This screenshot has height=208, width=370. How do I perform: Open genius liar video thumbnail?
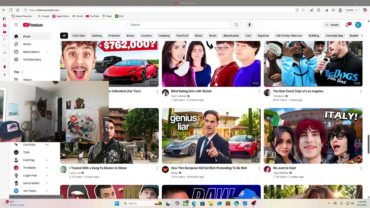pos(211,136)
